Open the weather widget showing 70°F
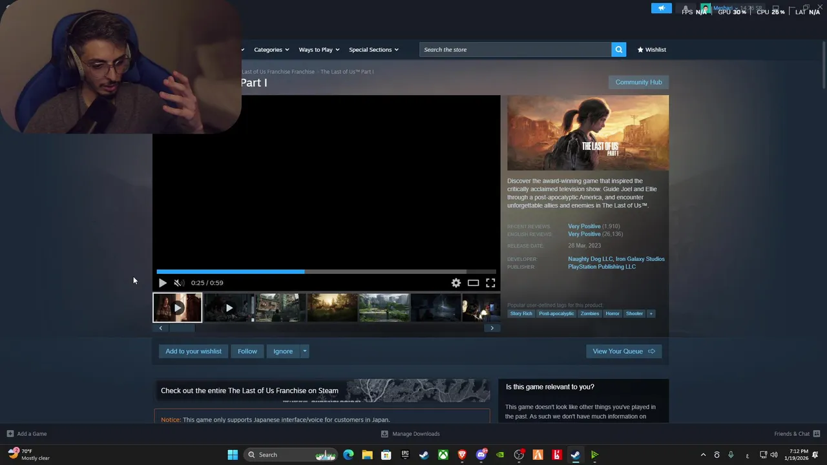The image size is (827, 465). (30, 455)
